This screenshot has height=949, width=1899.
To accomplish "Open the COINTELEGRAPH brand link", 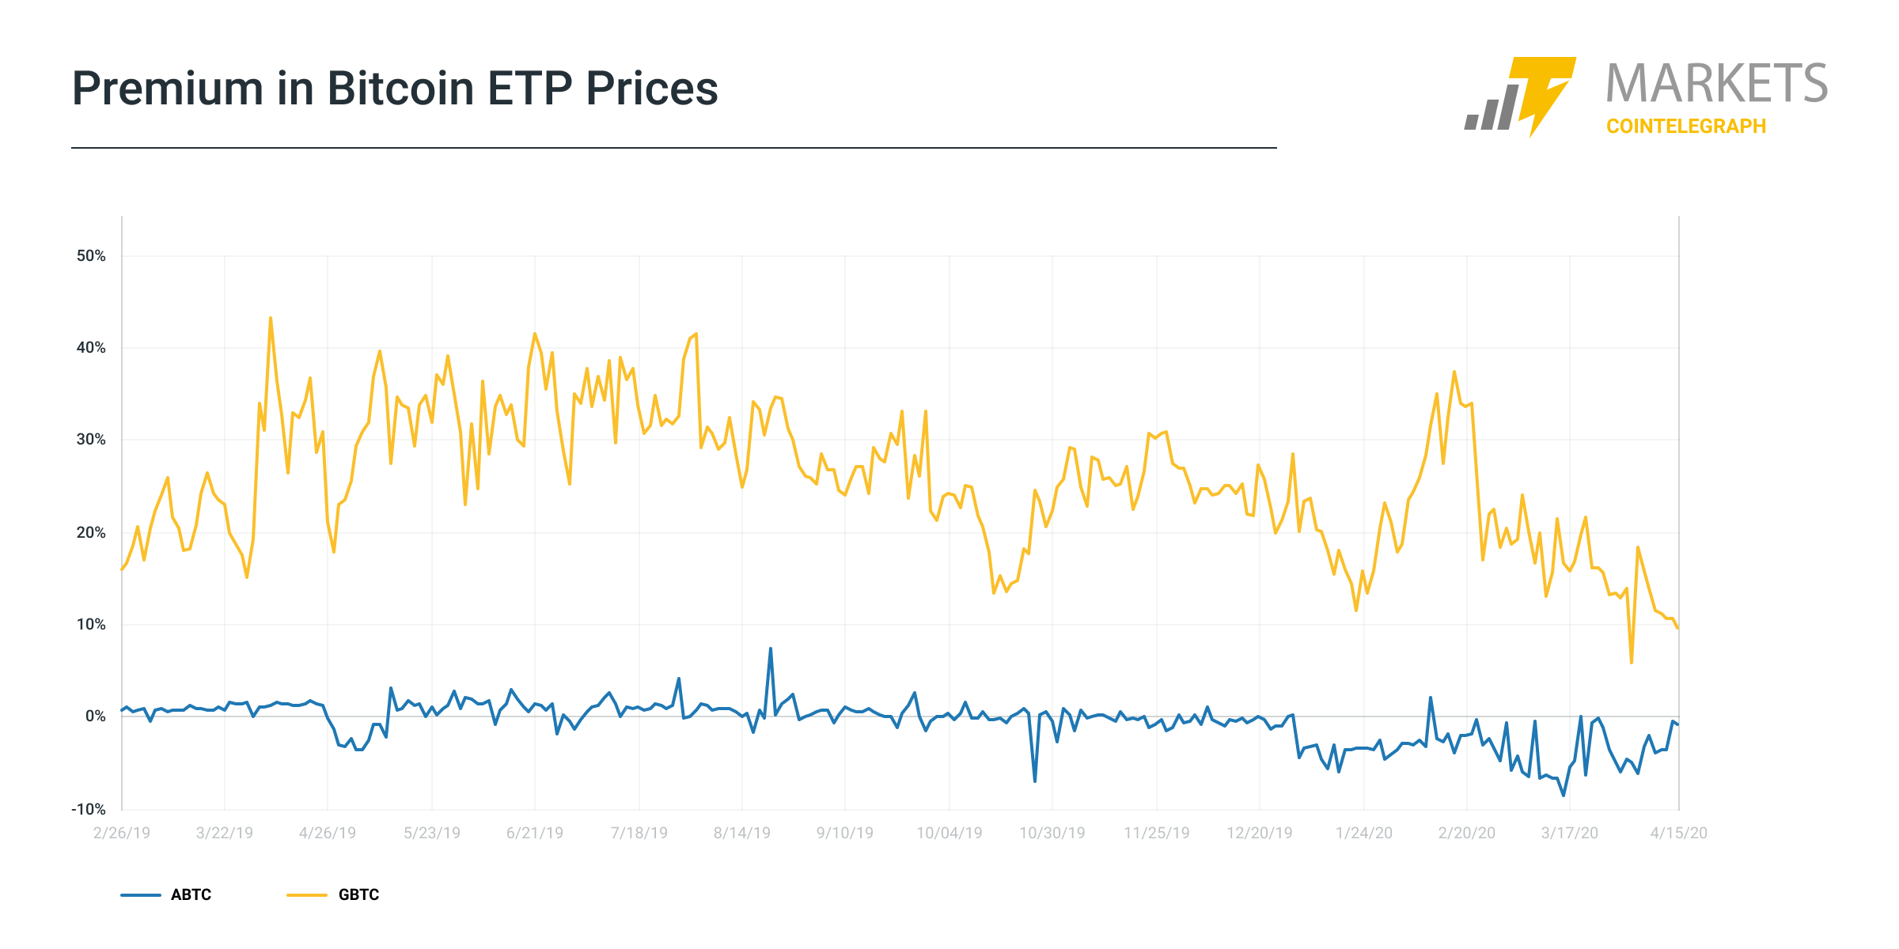I will coord(1685,127).
